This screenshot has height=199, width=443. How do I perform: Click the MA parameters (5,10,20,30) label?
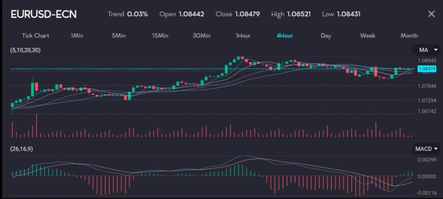tap(25, 50)
